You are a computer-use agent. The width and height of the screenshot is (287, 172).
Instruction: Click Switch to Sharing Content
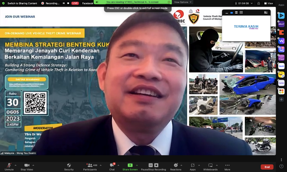coord(20,3)
